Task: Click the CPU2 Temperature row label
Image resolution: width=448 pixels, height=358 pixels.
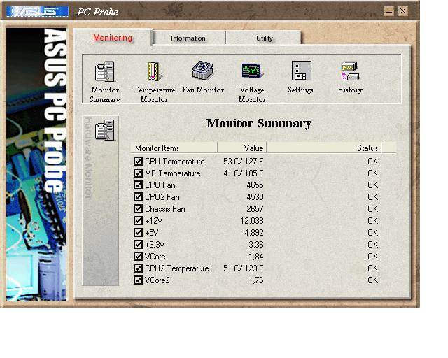Action: 176,268
